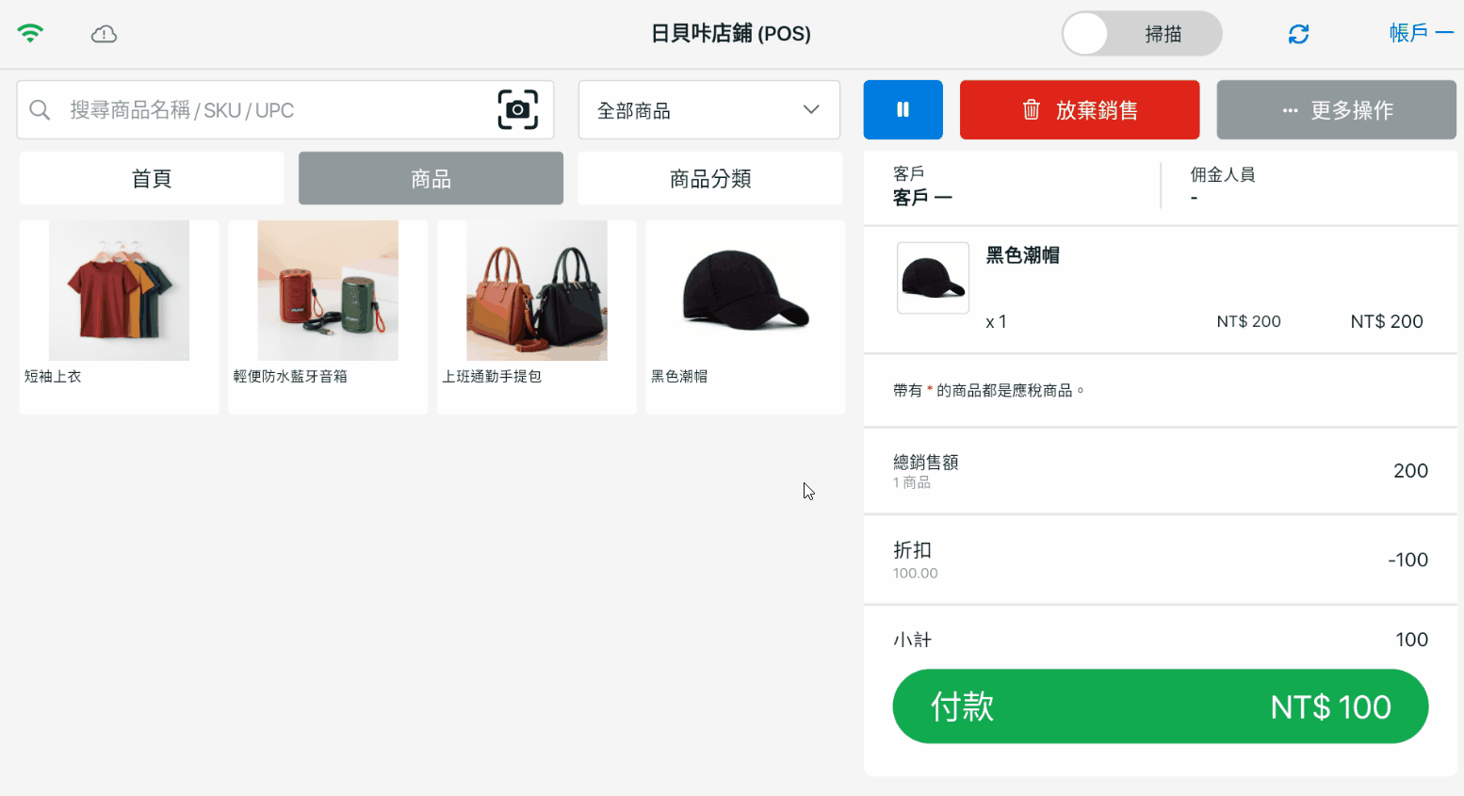Click the blue refresh sync icon
The width and height of the screenshot is (1464, 796).
tap(1298, 35)
